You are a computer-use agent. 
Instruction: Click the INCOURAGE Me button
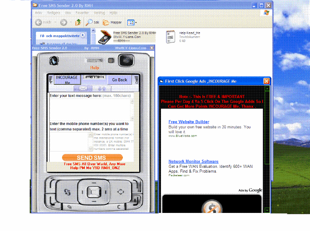pyautogui.click(x=67, y=80)
